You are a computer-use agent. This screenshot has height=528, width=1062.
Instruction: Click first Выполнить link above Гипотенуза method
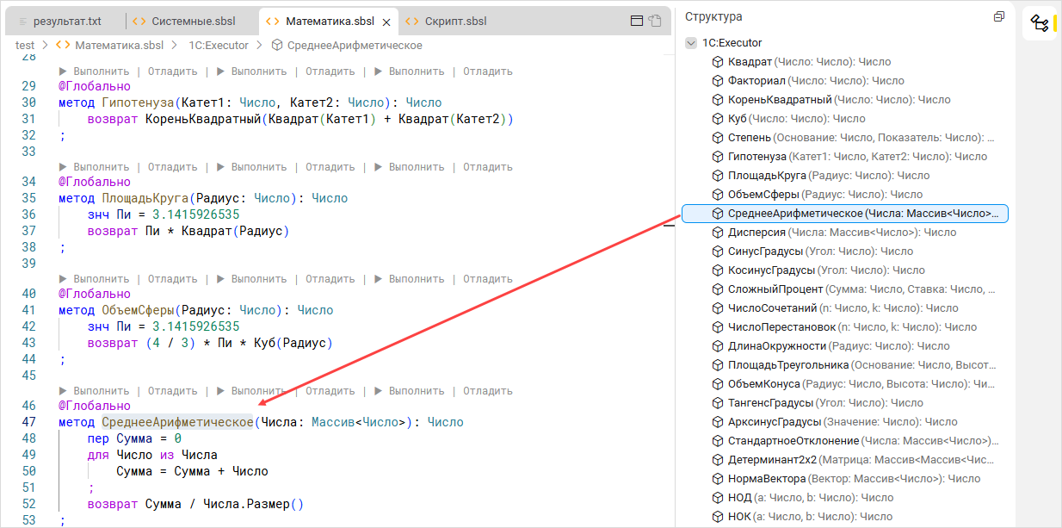coord(95,71)
